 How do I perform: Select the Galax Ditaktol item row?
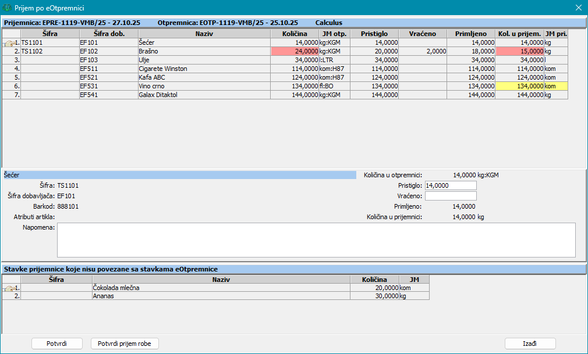coord(204,95)
